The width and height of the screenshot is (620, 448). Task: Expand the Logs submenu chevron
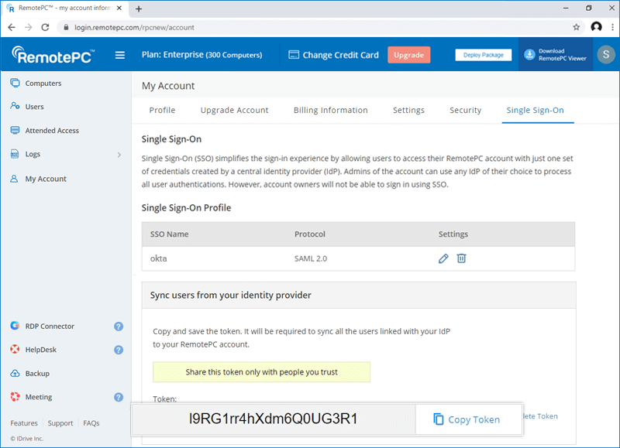tap(119, 154)
